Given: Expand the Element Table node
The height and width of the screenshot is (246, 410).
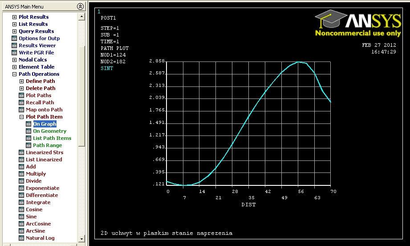Looking at the screenshot, I should point(14,67).
